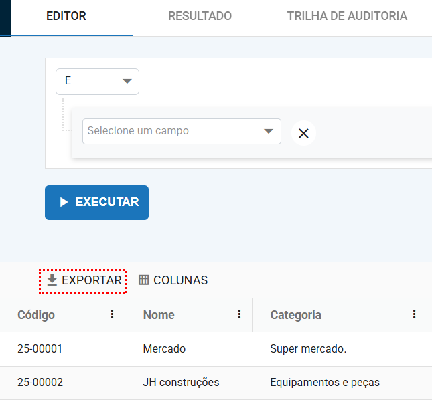432x400 pixels.
Task: Open the 'Selecione um campo' dropdown
Action: [x=181, y=131]
